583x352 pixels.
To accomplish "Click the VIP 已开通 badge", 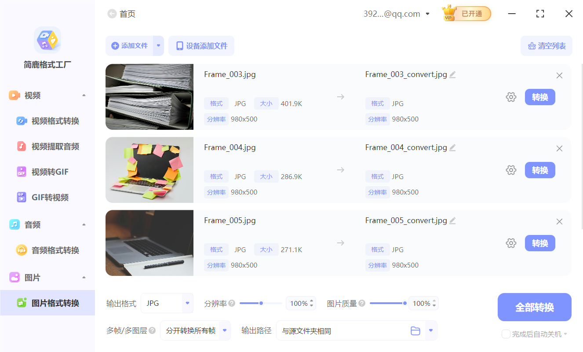I will click(x=466, y=13).
